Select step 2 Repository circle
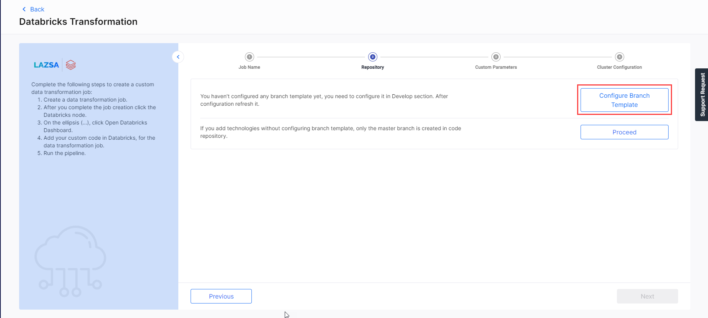Screen dimensions: 708x318 pyautogui.click(x=373, y=57)
